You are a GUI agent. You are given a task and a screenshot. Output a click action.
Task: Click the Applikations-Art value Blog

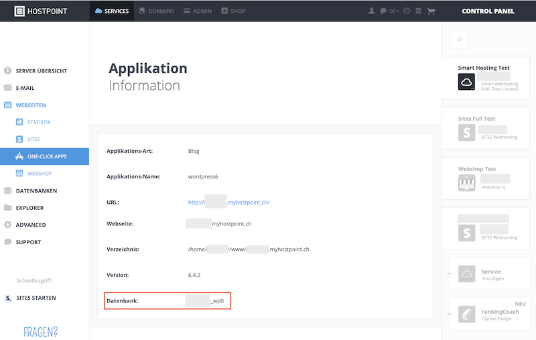point(194,151)
